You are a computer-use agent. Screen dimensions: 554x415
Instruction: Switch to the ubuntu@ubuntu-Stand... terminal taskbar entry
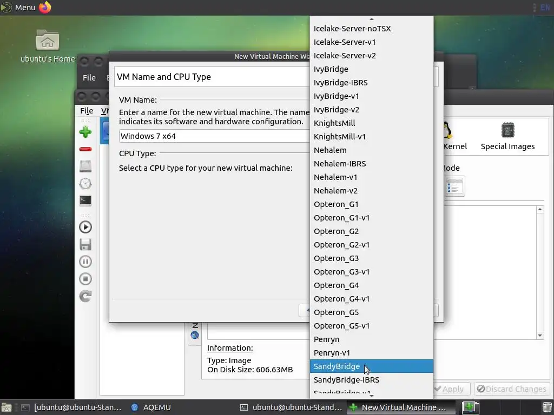coord(292,407)
